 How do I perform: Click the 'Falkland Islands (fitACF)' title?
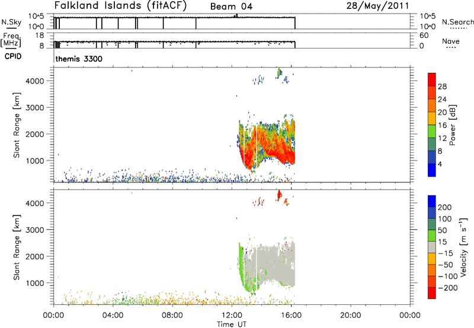120,5
